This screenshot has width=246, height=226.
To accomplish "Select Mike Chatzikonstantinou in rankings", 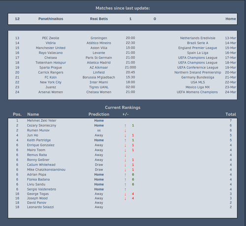I will point(46,170).
